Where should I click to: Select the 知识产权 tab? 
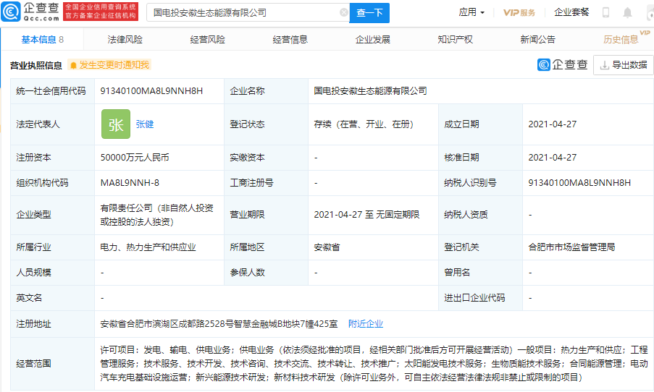[456, 40]
